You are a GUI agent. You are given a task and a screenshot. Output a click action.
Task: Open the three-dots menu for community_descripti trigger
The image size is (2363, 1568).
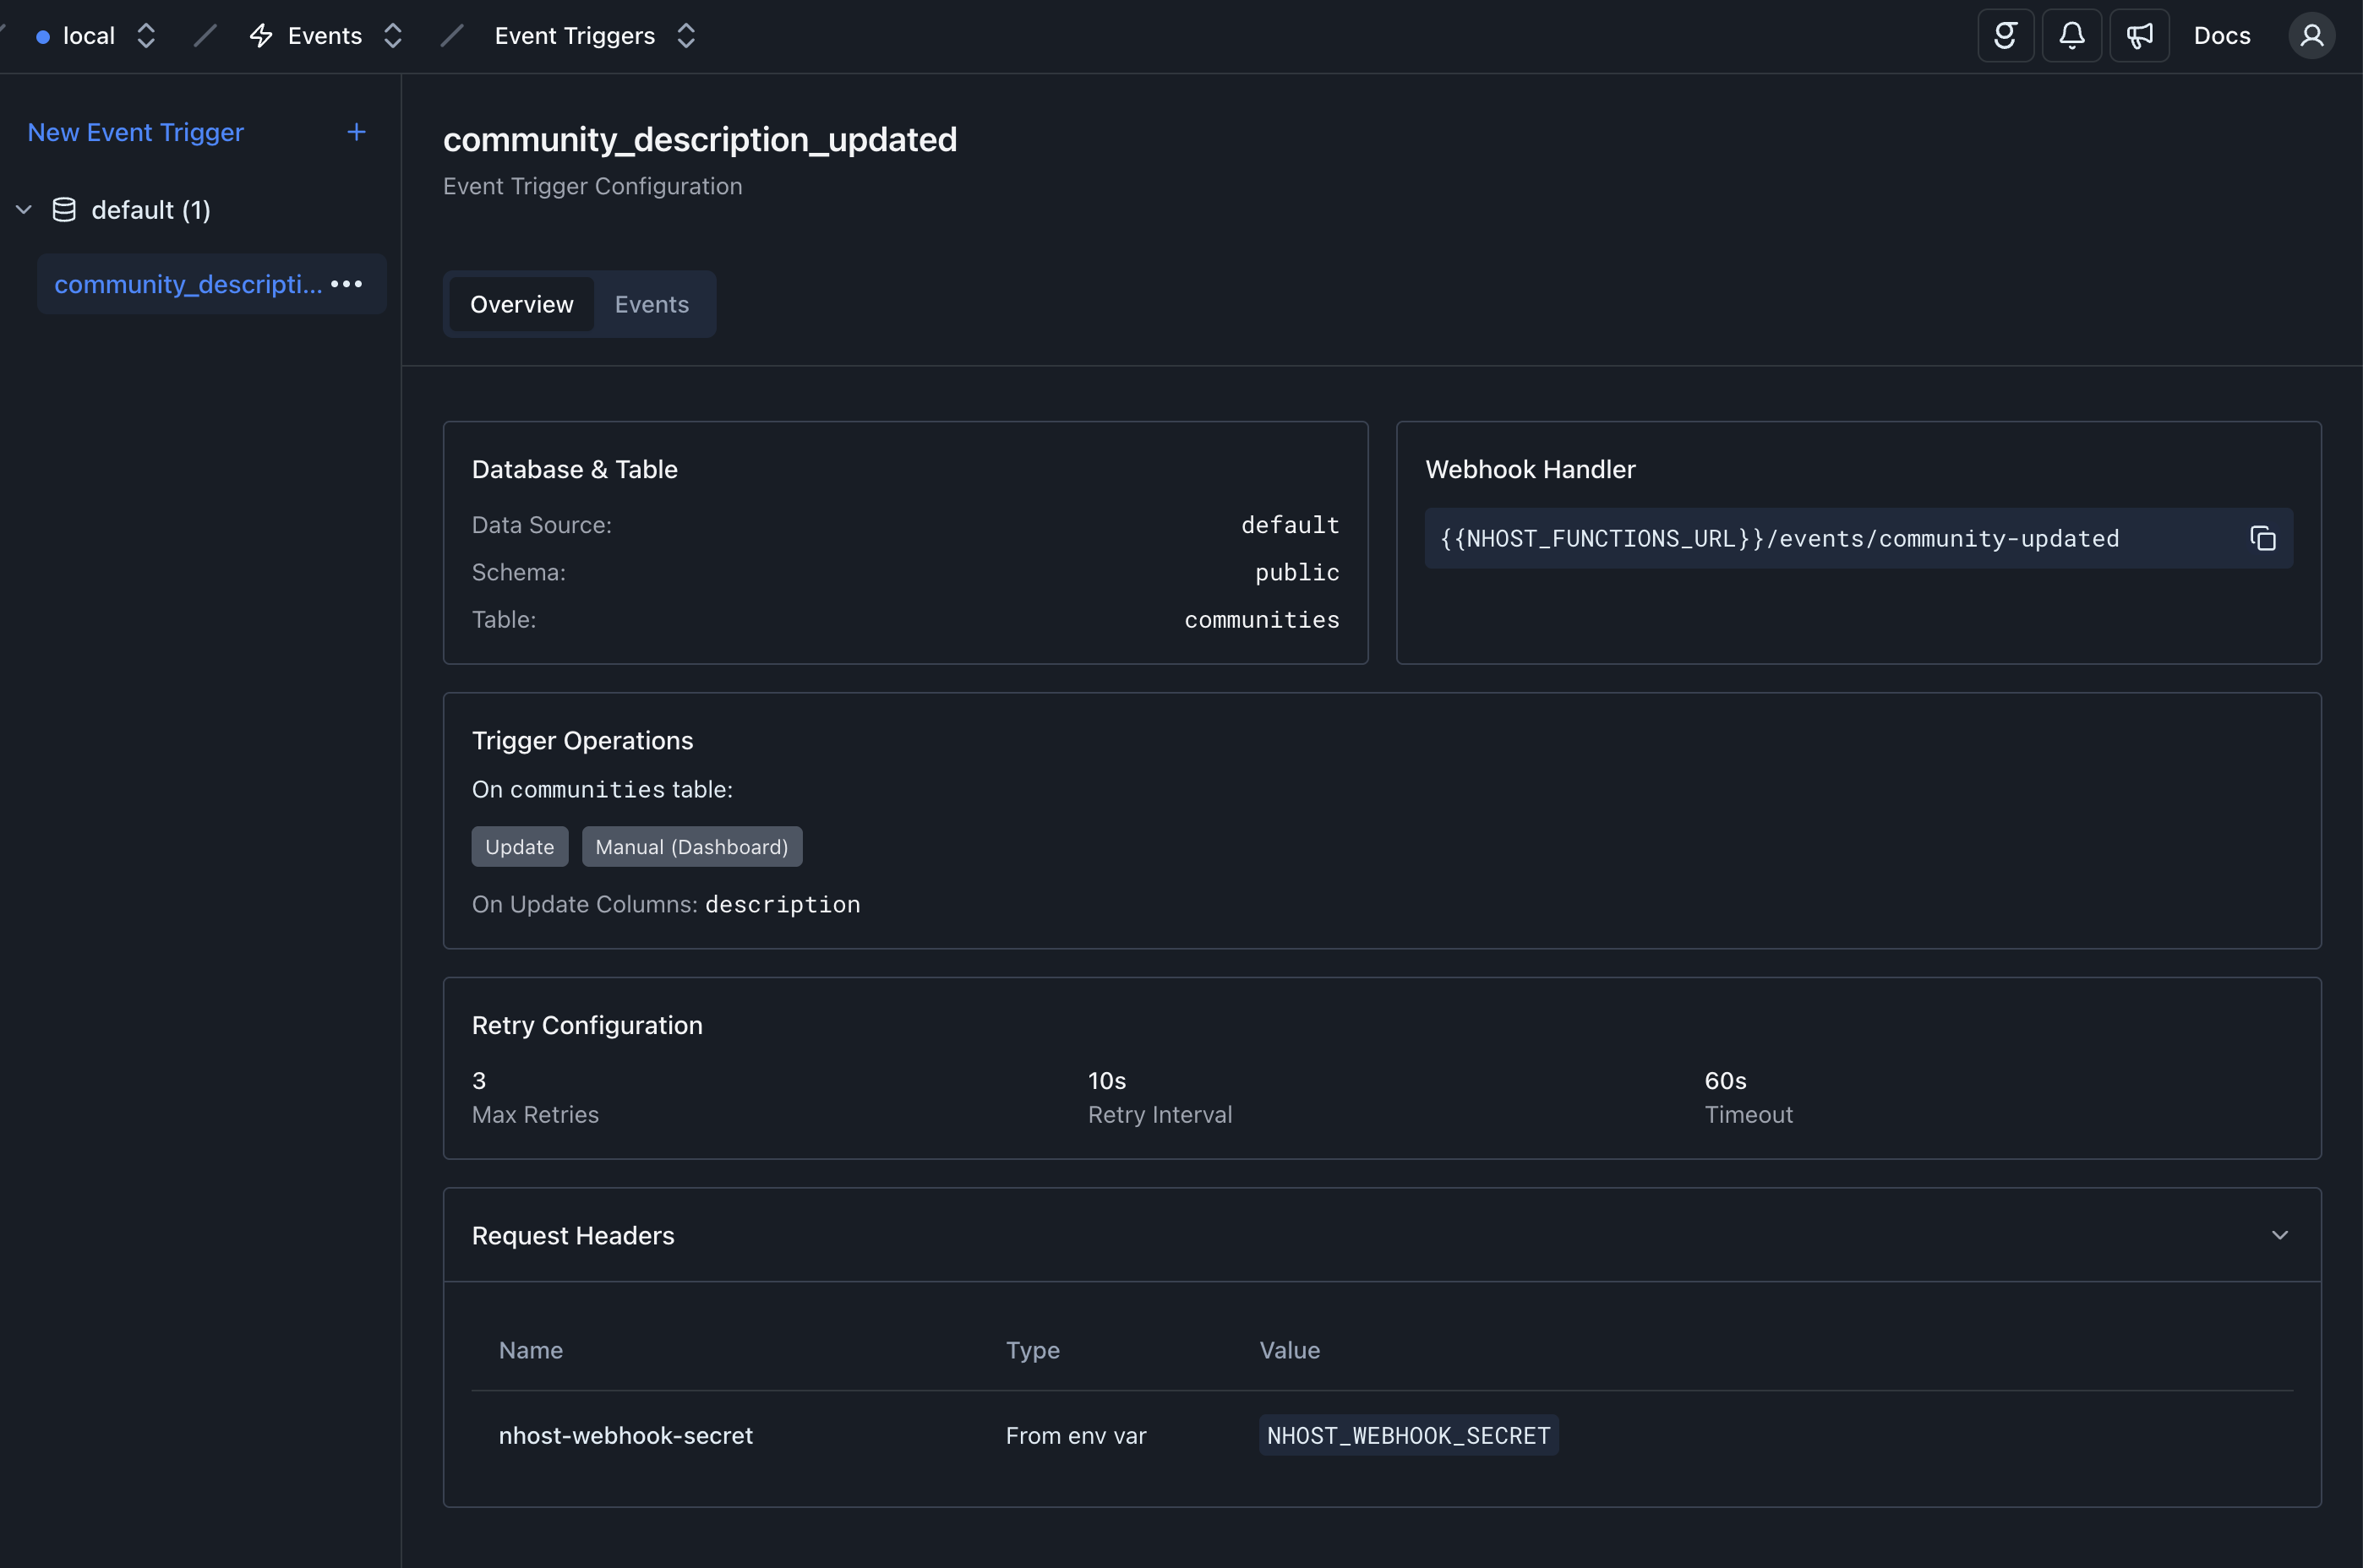(347, 284)
